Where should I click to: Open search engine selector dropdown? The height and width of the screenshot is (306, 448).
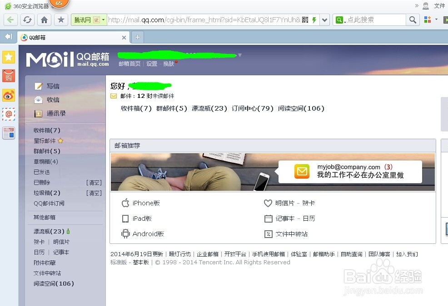(341, 19)
